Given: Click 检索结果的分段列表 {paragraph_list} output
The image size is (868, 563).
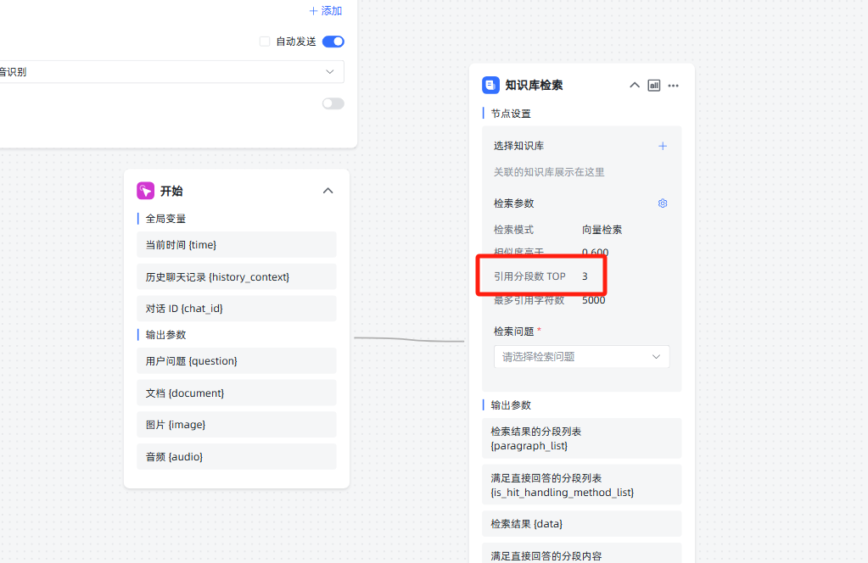Looking at the screenshot, I should point(582,438).
